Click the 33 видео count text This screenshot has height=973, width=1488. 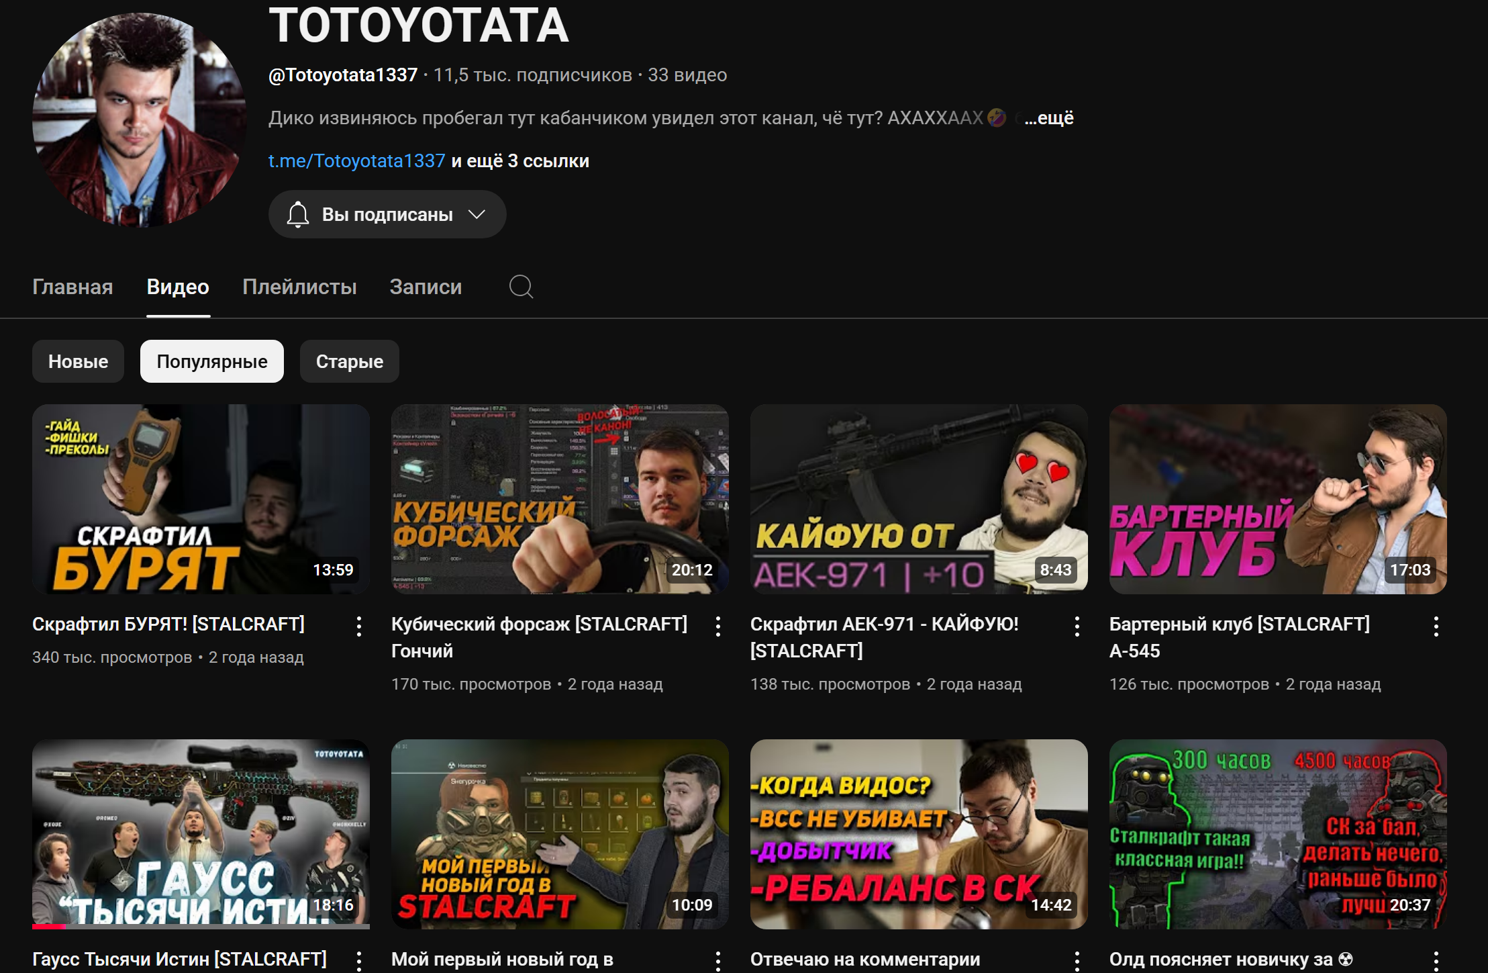point(687,75)
